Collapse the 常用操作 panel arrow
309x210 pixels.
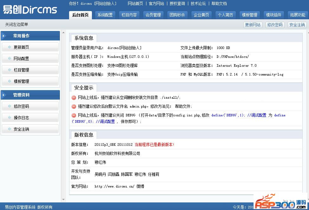click(4, 36)
